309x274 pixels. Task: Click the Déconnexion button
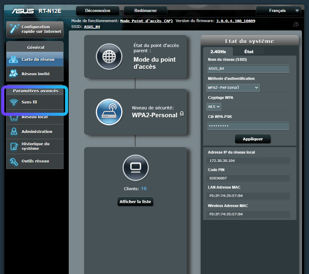pyautogui.click(x=98, y=11)
